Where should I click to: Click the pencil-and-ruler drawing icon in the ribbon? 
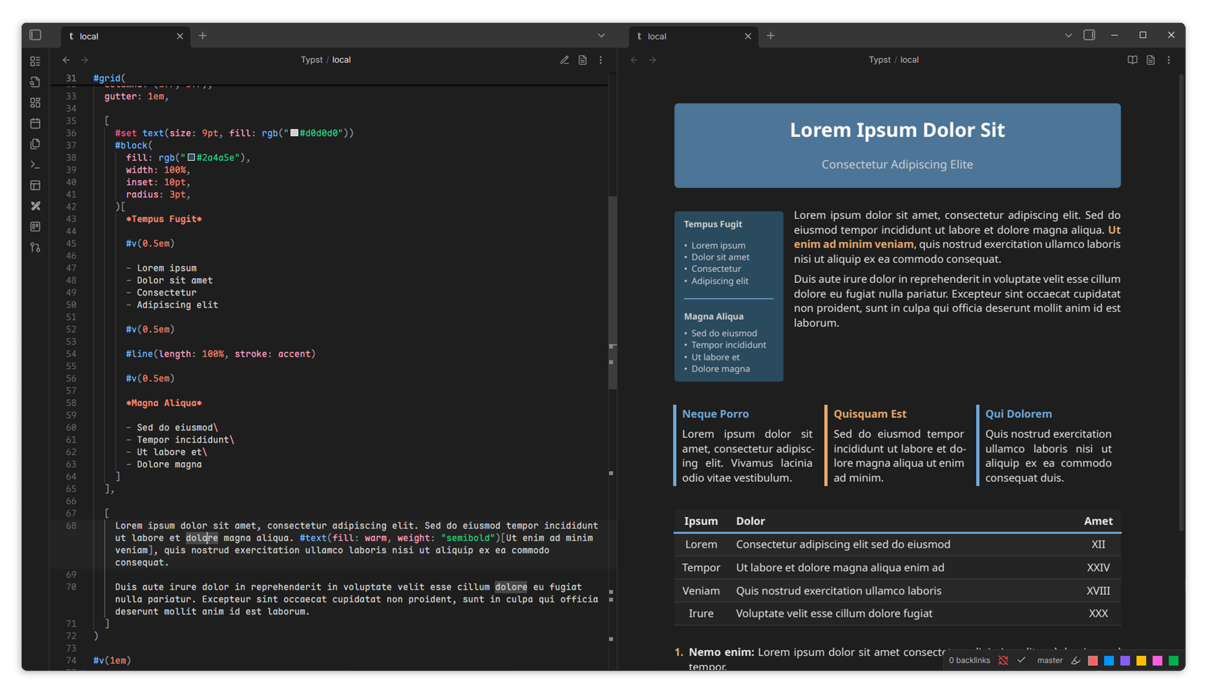(35, 206)
